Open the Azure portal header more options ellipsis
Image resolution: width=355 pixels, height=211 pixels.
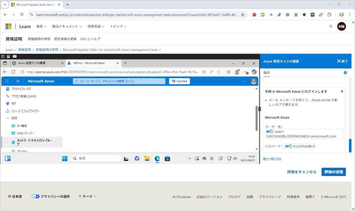point(244,81)
